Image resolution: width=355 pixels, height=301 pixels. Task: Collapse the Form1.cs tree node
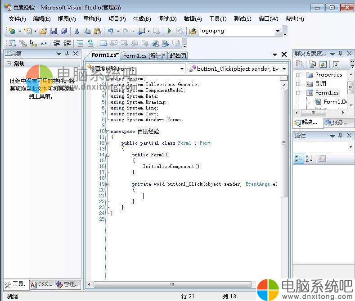298,93
